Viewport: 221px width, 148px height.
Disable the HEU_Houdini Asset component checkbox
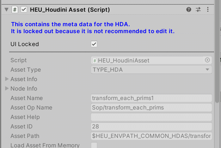pos(24,9)
